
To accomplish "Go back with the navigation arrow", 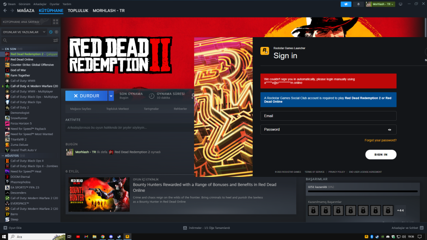I will pos(5,10).
